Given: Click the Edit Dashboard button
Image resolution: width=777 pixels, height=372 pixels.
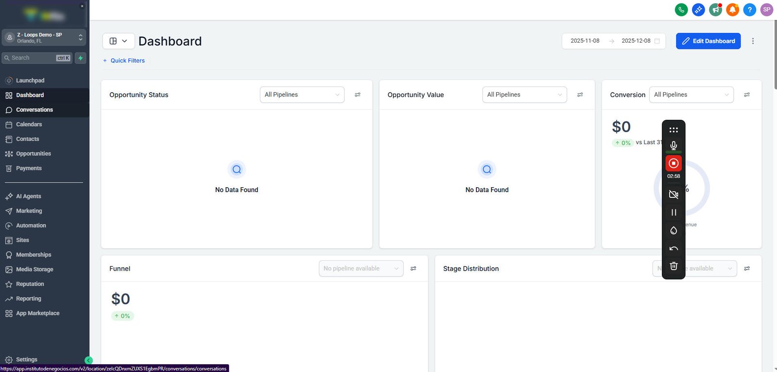Looking at the screenshot, I should [708, 41].
